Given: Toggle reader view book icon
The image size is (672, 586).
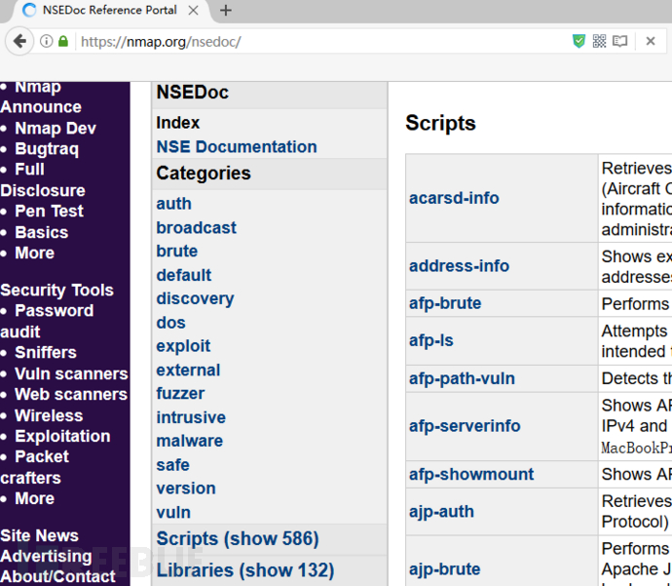Looking at the screenshot, I should pyautogui.click(x=620, y=42).
